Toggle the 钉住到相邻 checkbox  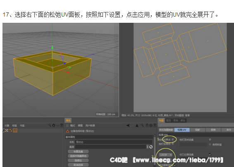pos(173,144)
